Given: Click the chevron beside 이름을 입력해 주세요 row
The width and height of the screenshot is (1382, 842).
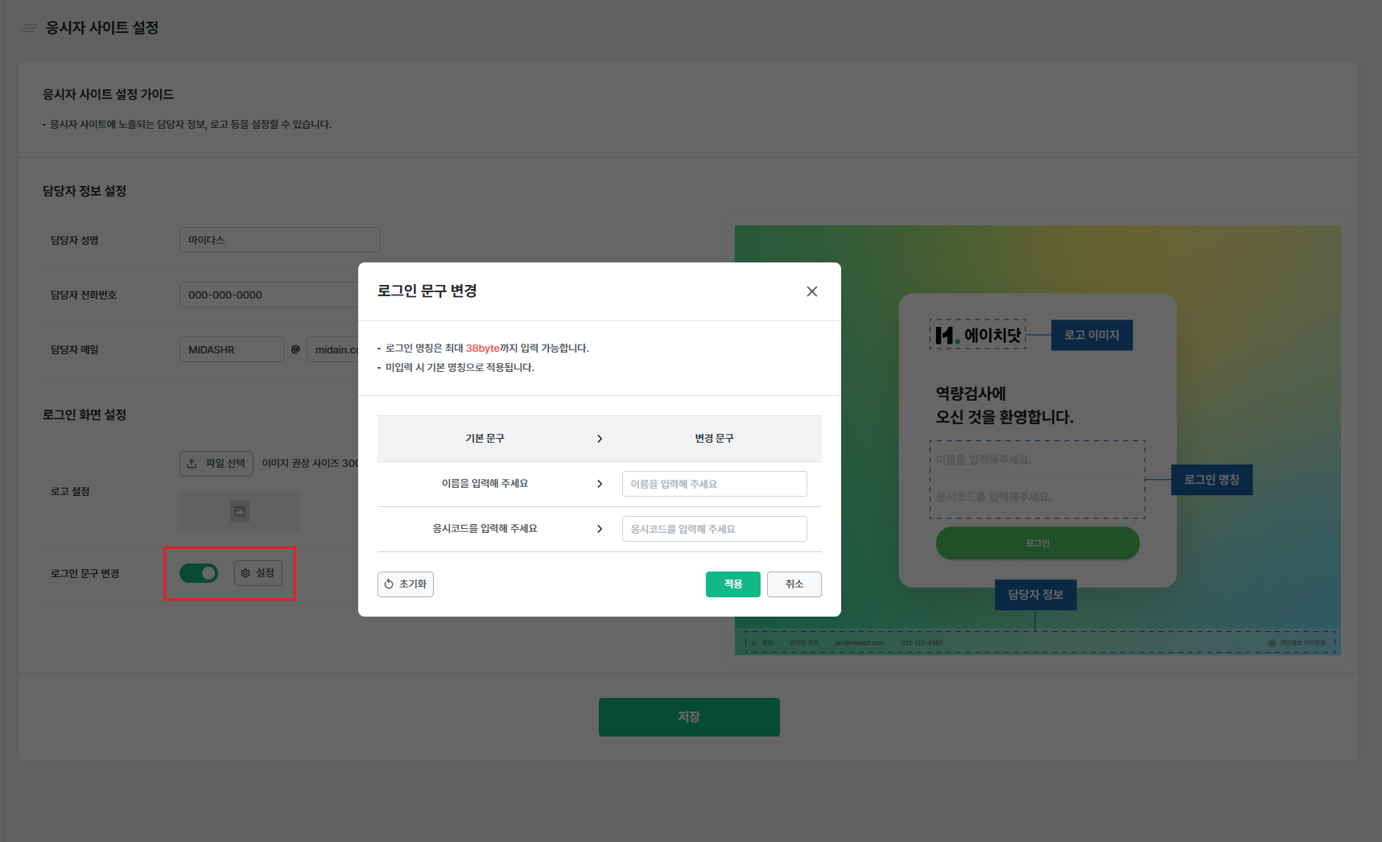Looking at the screenshot, I should click(600, 483).
